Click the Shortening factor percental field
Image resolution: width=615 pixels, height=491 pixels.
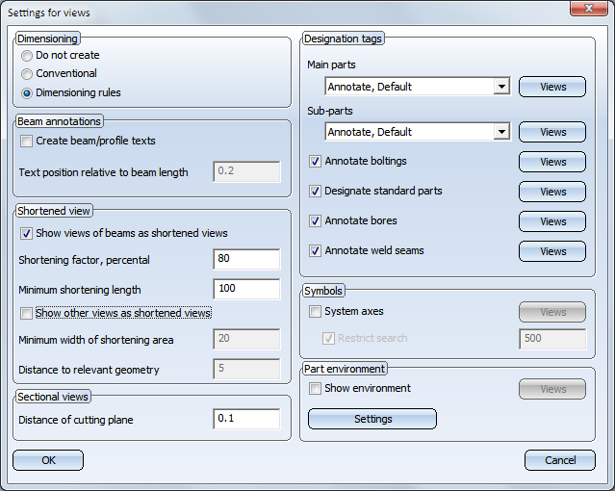point(246,259)
